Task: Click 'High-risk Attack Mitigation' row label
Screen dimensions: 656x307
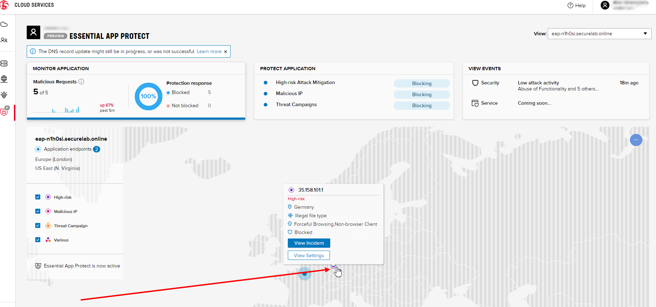Action: (305, 82)
